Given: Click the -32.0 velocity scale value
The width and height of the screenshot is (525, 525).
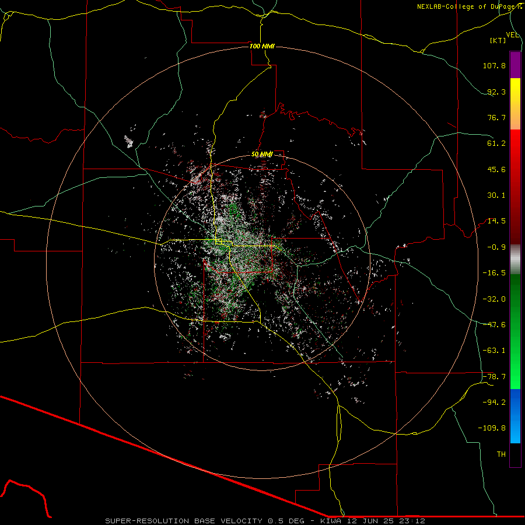Looking at the screenshot, I should [494, 299].
